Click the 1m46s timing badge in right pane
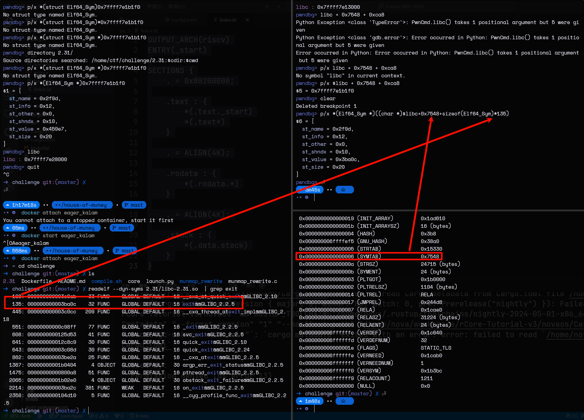This screenshot has width=584, height=420. (309, 401)
